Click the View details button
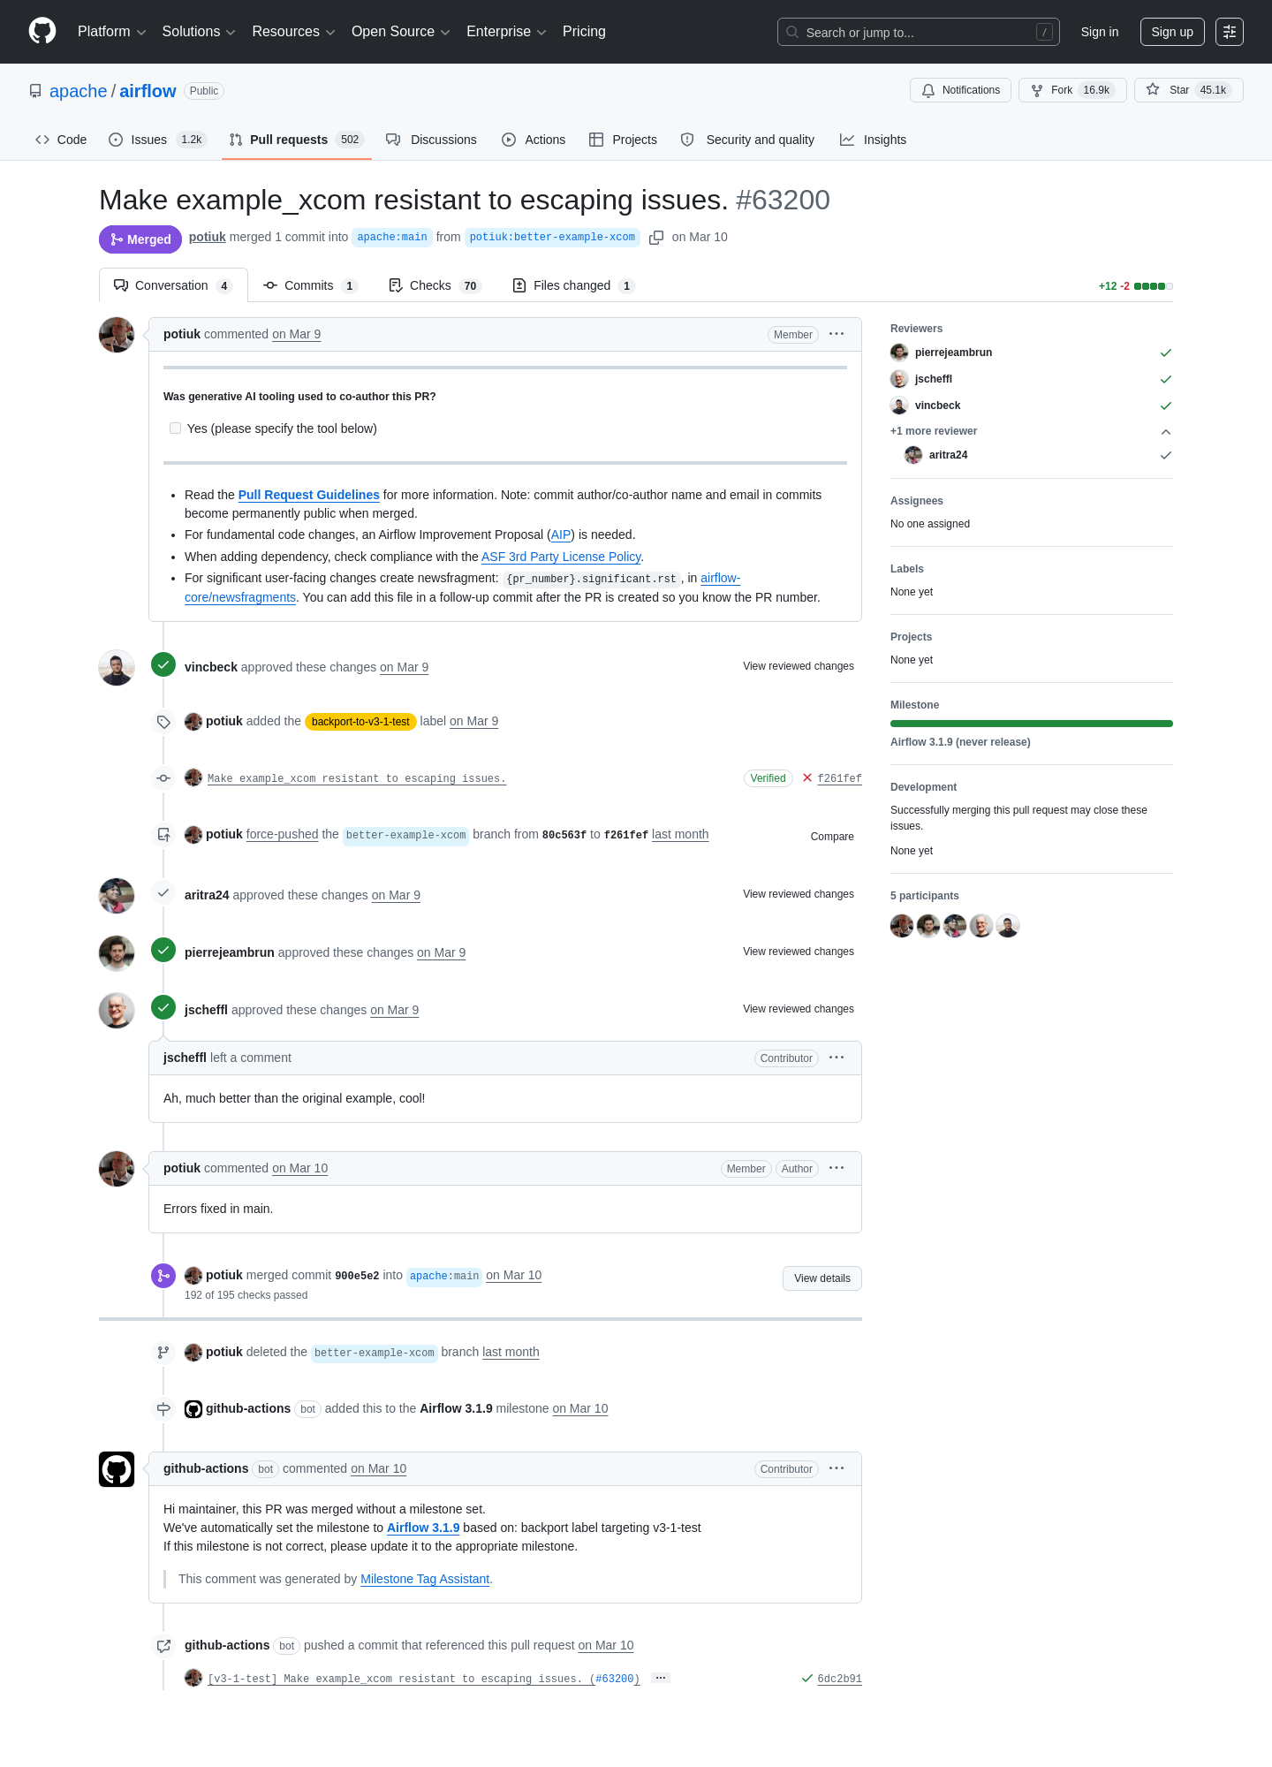 click(821, 1278)
